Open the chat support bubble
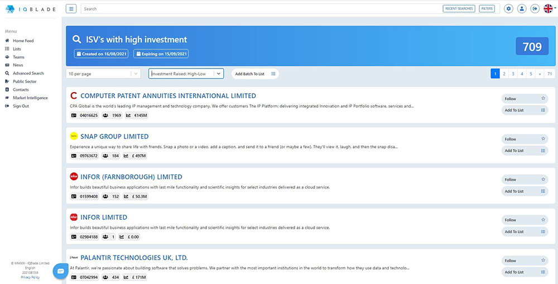558x284 pixels. [x=60, y=271]
